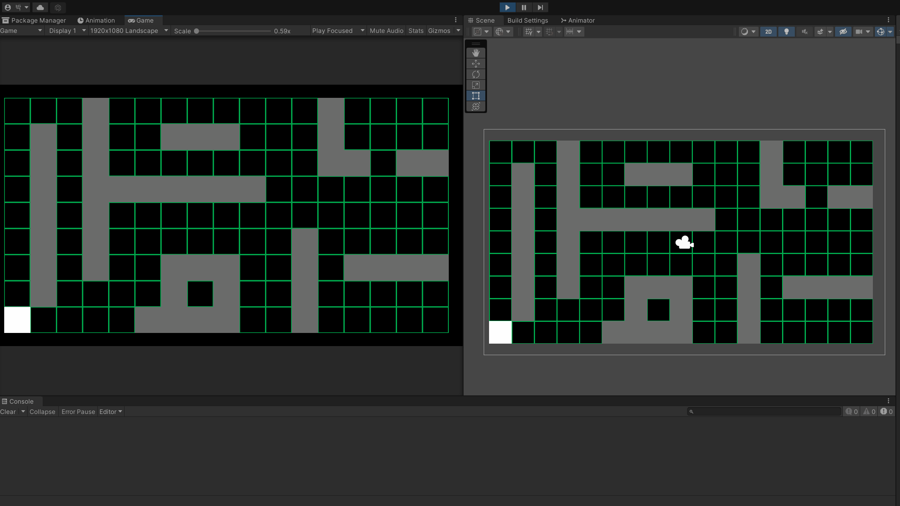Expand the Editor dropdown in Console
Screen dimensions: 900x506
click(x=111, y=411)
